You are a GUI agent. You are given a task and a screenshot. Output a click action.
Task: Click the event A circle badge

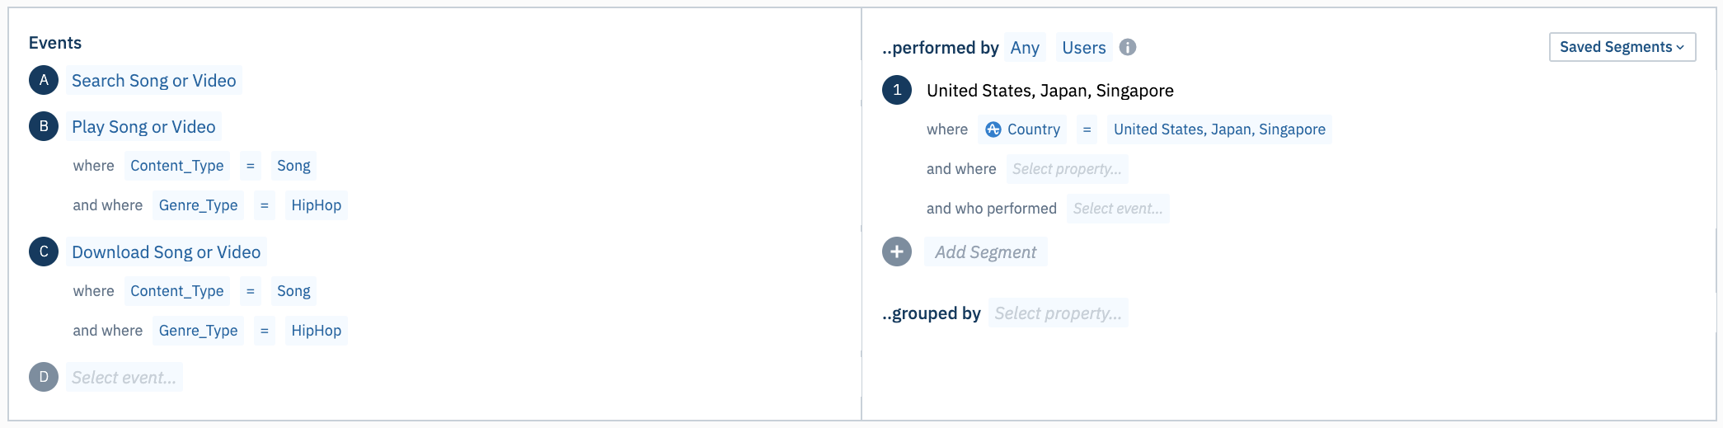click(x=44, y=80)
